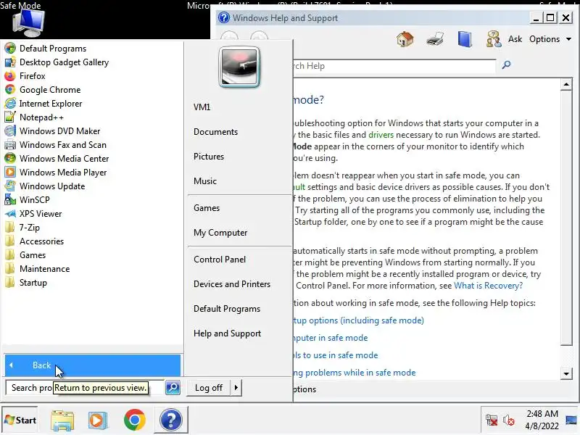Click the volume tray icon

pos(509,420)
